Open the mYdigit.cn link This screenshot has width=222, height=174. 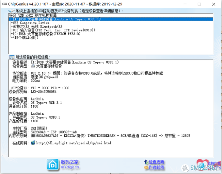70,167
